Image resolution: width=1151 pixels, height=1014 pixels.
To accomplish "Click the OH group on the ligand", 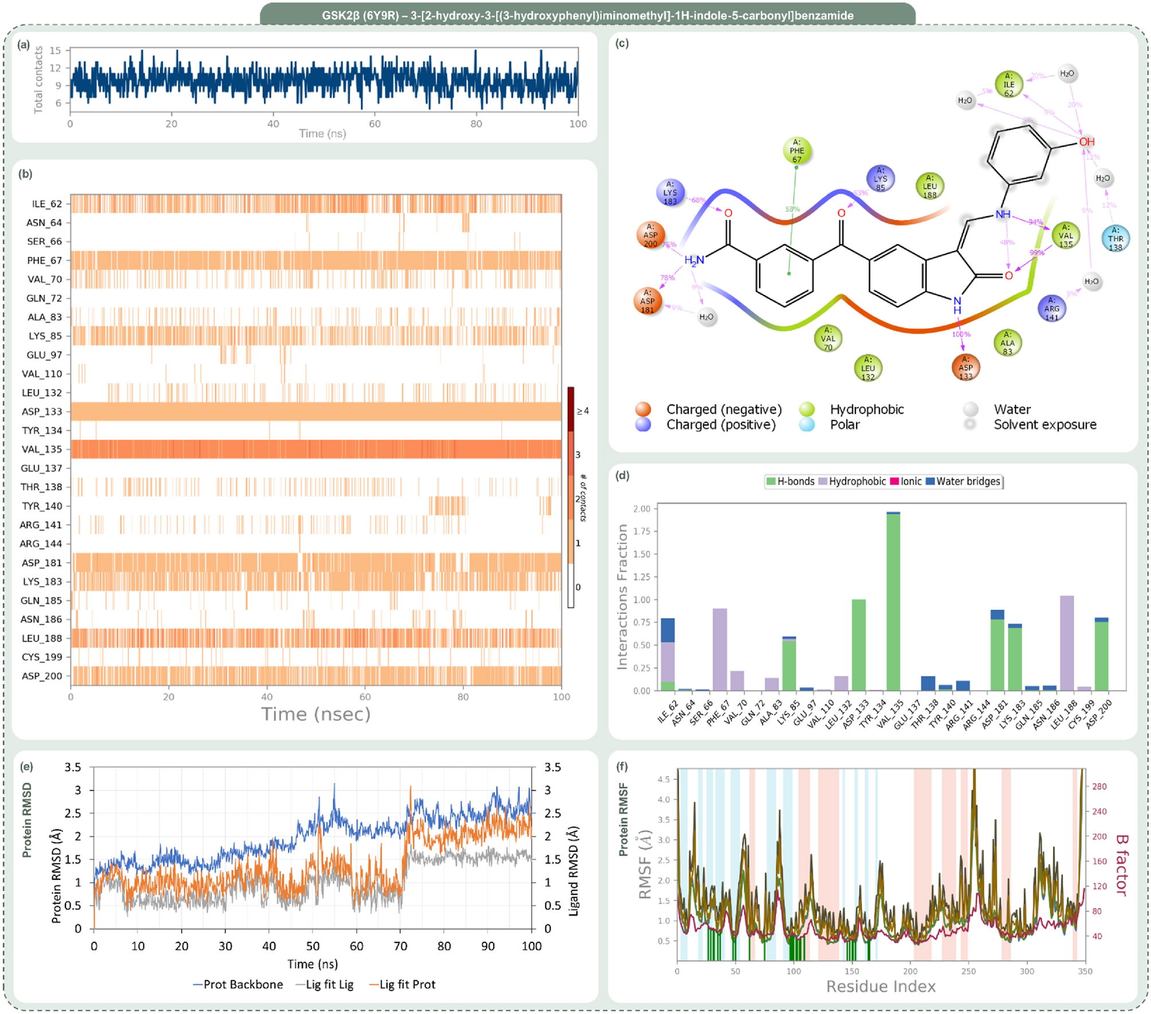I will 1086,142.
